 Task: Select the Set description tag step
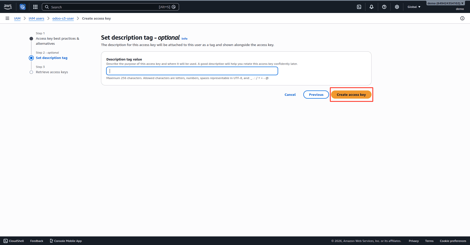52,58
